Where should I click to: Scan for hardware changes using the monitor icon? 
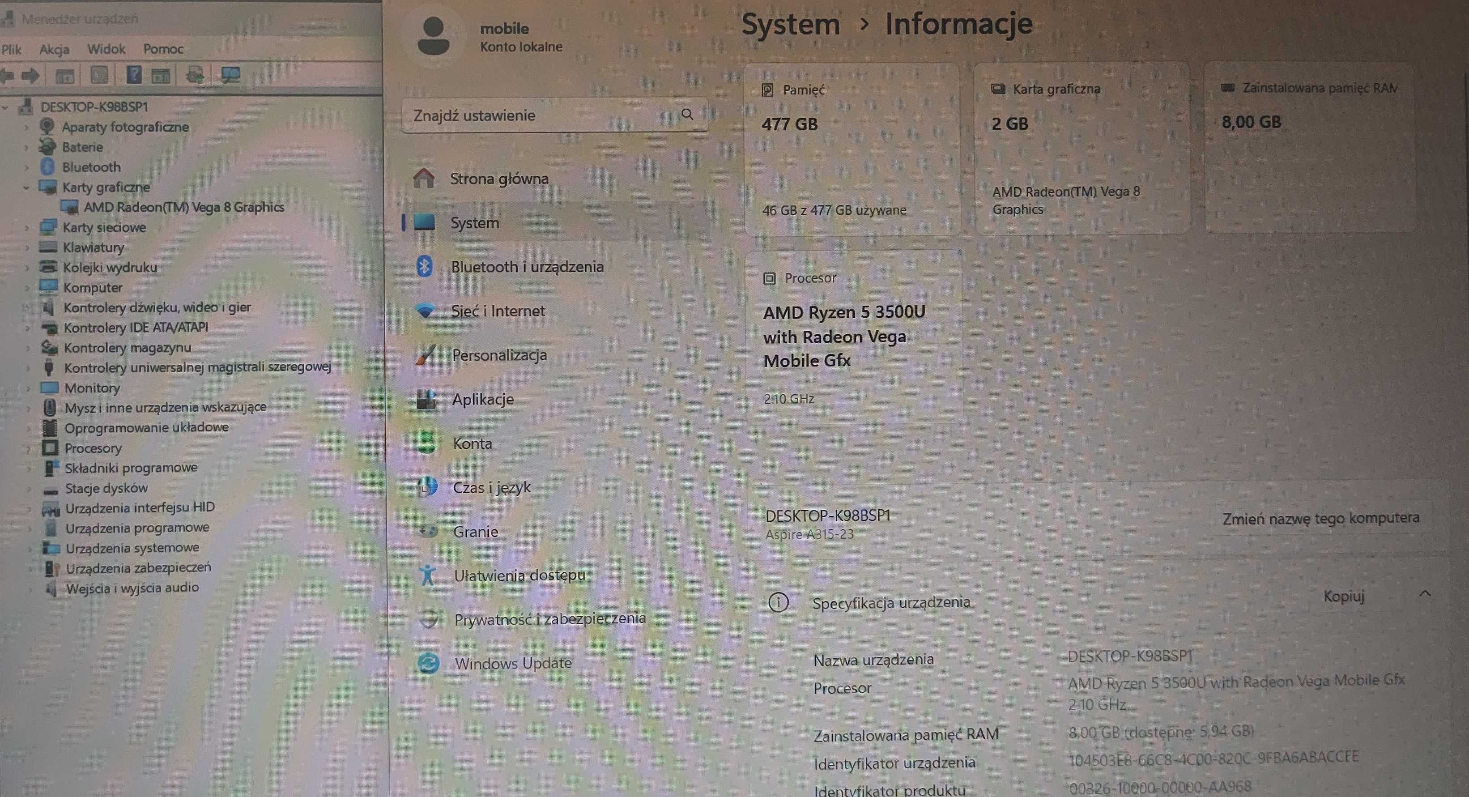click(x=231, y=75)
